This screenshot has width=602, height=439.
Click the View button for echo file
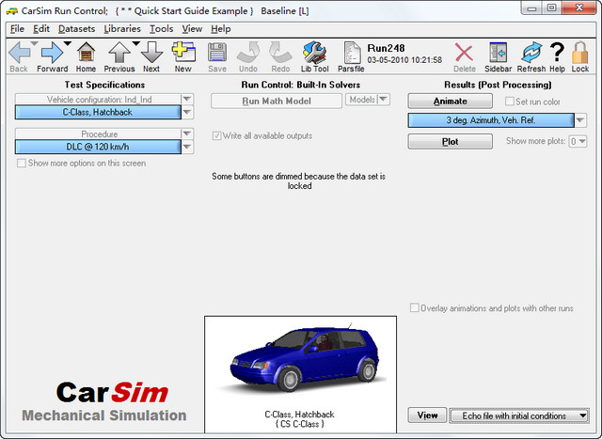click(427, 415)
